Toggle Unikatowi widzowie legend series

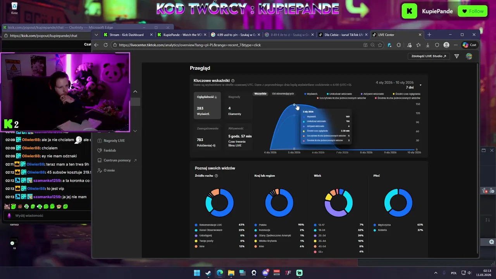click(x=339, y=94)
